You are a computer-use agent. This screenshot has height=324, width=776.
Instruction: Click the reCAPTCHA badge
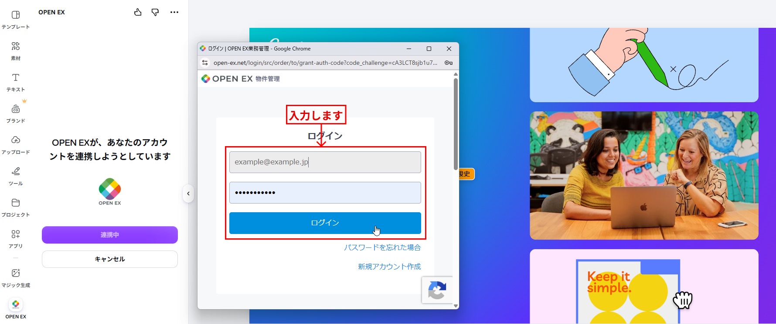[x=437, y=290]
